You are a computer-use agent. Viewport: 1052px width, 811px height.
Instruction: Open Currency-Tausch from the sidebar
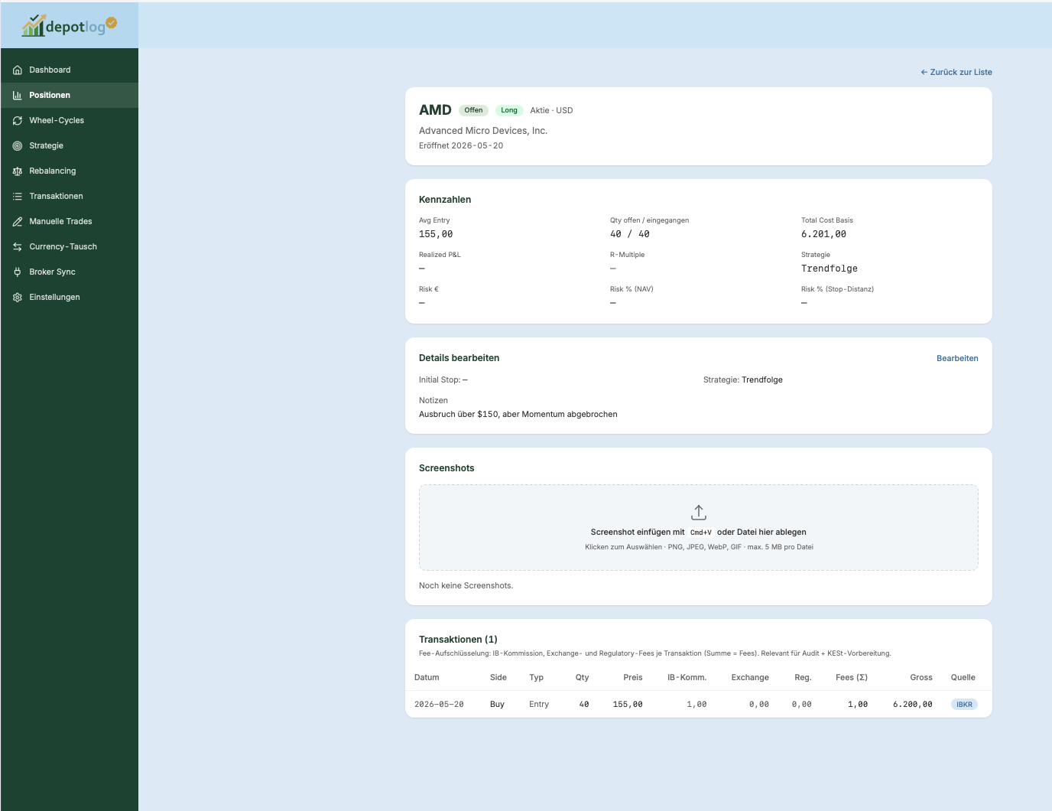click(70, 247)
